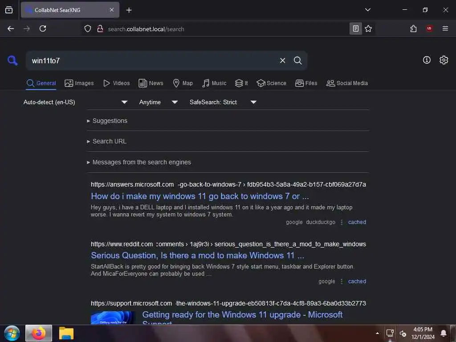
Task: Open more options for Microsoft answers result
Action: tap(342, 222)
